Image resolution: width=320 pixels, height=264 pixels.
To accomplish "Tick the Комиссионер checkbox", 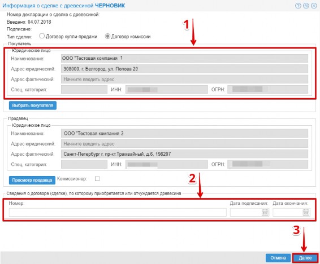I will pos(97,179).
